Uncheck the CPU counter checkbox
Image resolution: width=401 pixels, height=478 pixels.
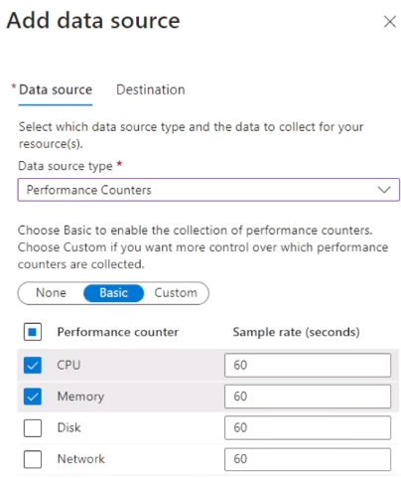(33, 365)
